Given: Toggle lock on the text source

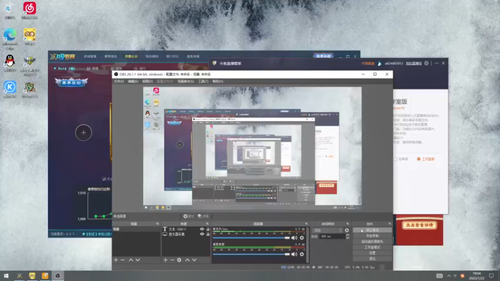Looking at the screenshot, I should pyautogui.click(x=208, y=229).
